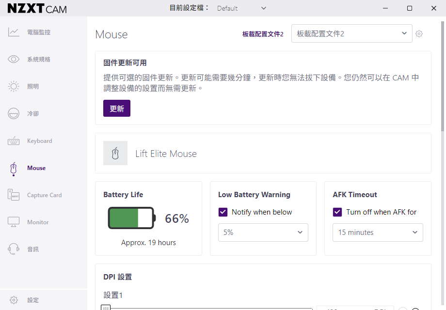
Task: Open the Monitor display icon
Action: 14,222
